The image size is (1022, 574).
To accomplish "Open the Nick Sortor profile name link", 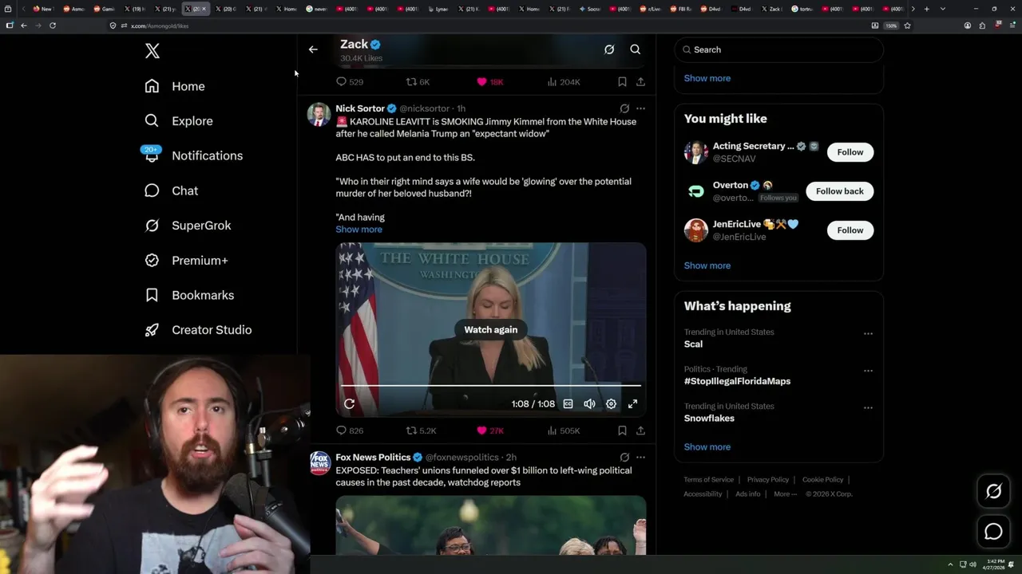I will 360,108.
